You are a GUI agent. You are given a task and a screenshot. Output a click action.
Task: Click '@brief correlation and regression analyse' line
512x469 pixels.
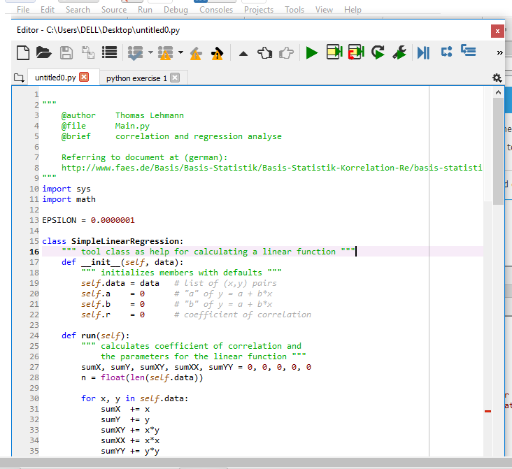point(171,136)
